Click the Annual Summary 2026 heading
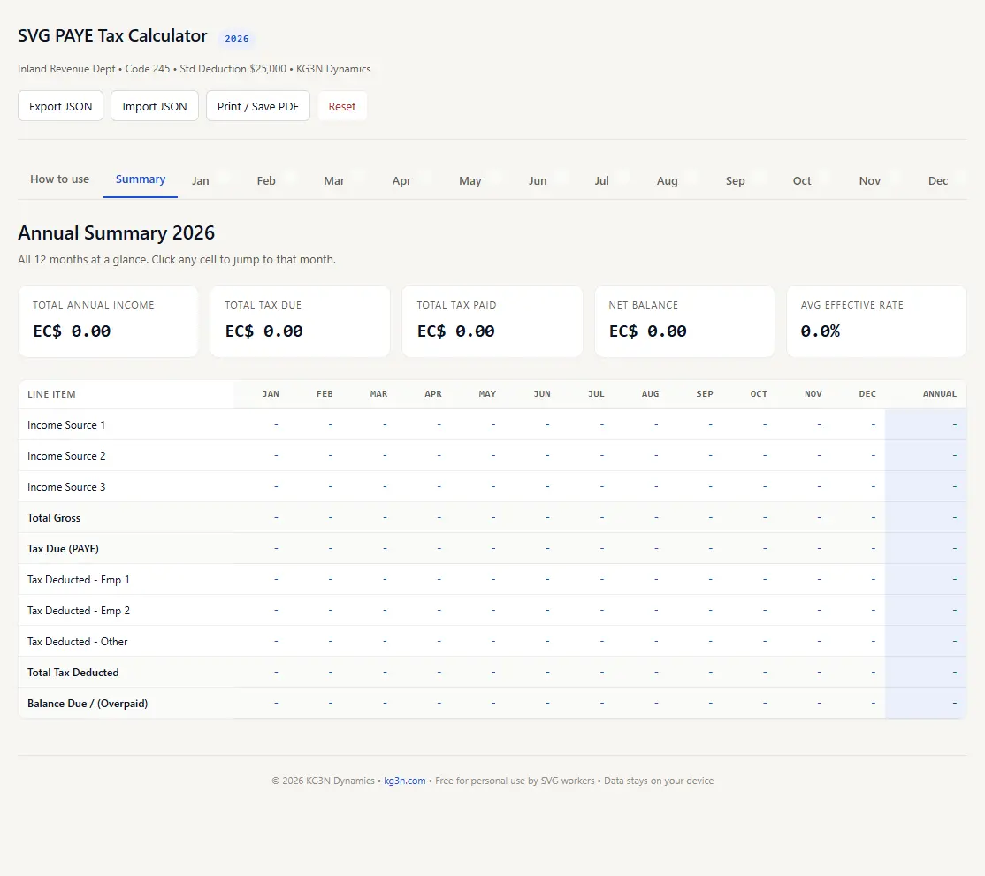The image size is (985, 876). [x=116, y=233]
